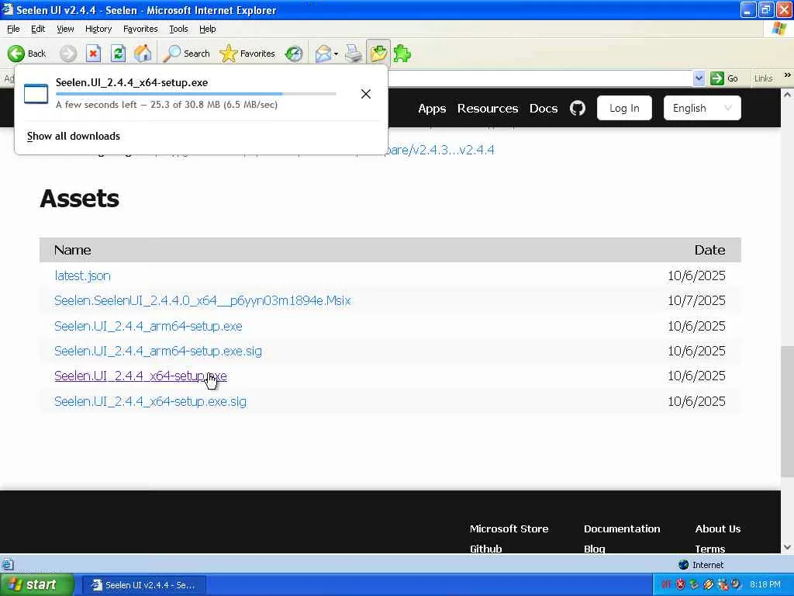Download Seelen.UI_2.4.4_arm64-setup.exe
Screen dimensions: 794x596
148,326
